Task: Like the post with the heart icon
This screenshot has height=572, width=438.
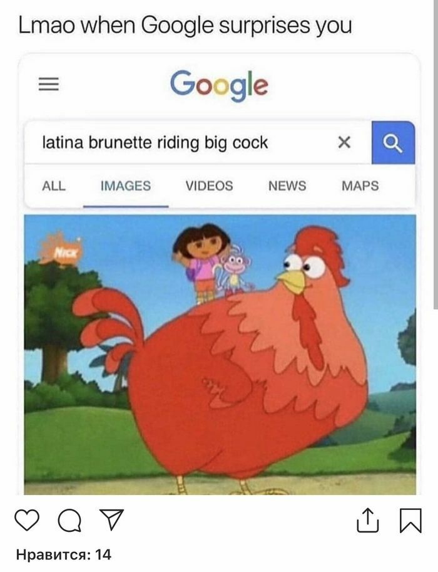Action: [x=27, y=520]
